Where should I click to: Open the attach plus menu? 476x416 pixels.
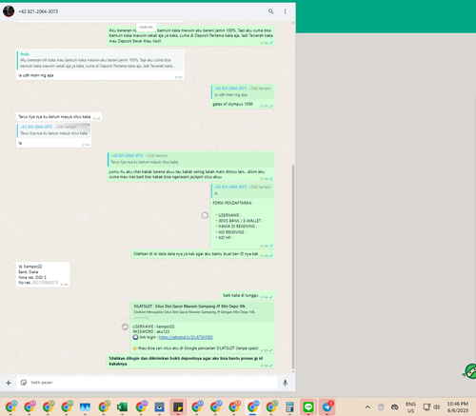tap(9, 383)
